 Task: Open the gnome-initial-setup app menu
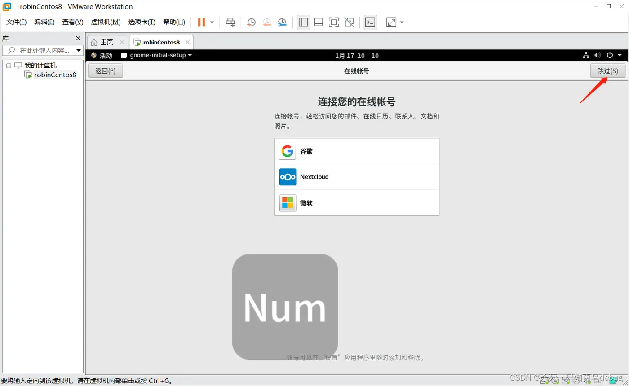[157, 56]
